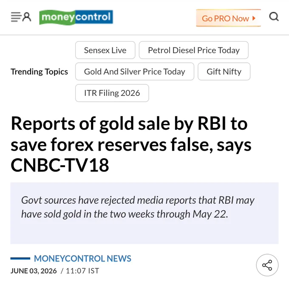Click the blue line beside author name
The height and width of the screenshot is (283, 289).
point(20,258)
